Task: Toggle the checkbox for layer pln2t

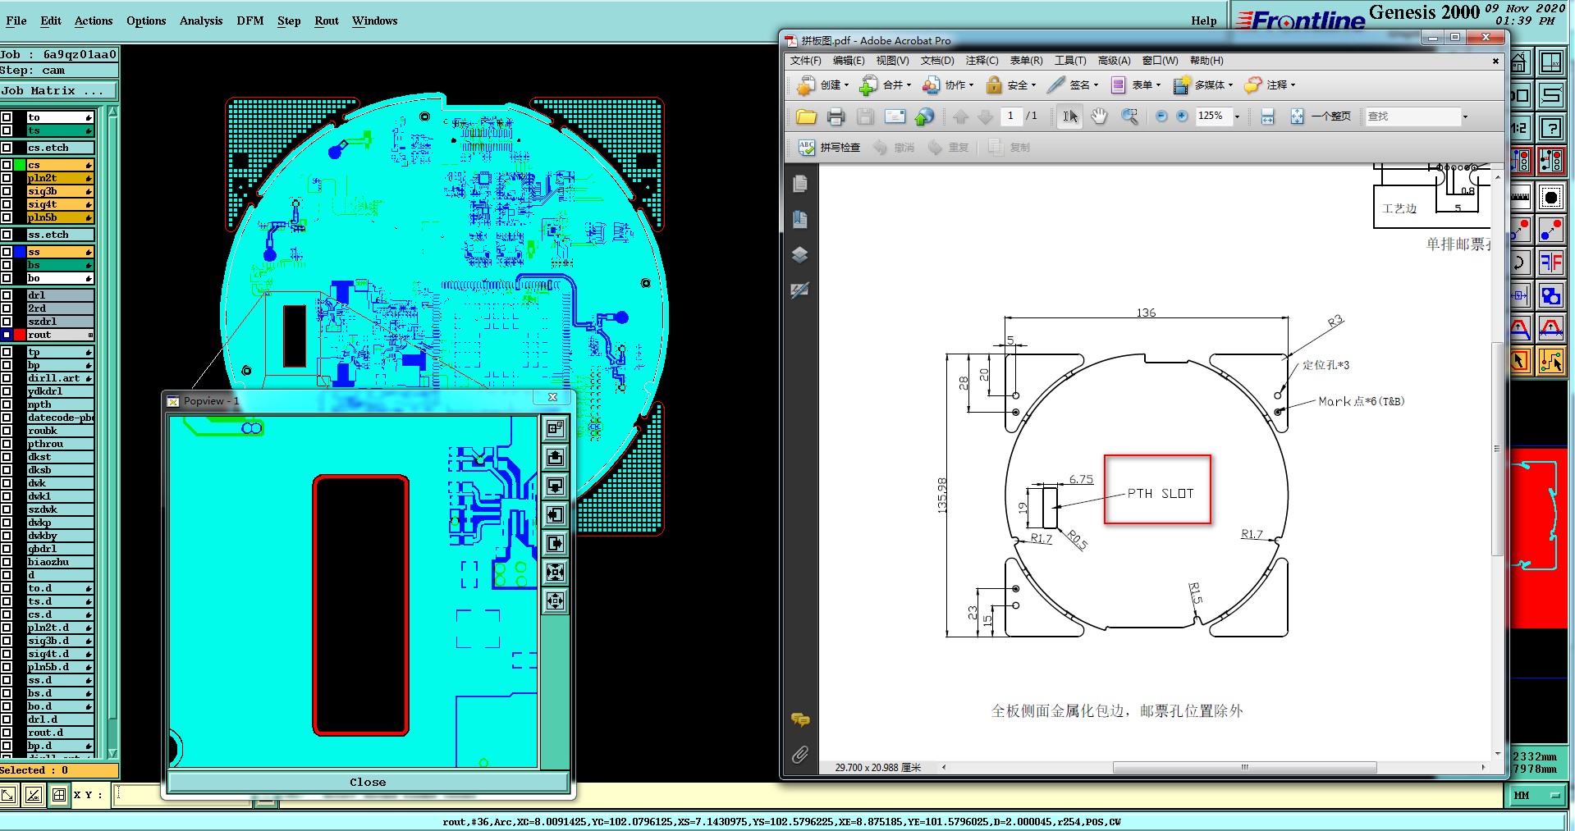Action: (x=7, y=178)
